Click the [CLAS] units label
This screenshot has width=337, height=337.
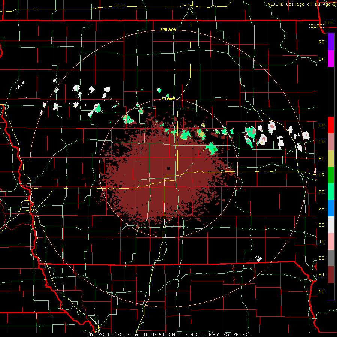316,26
